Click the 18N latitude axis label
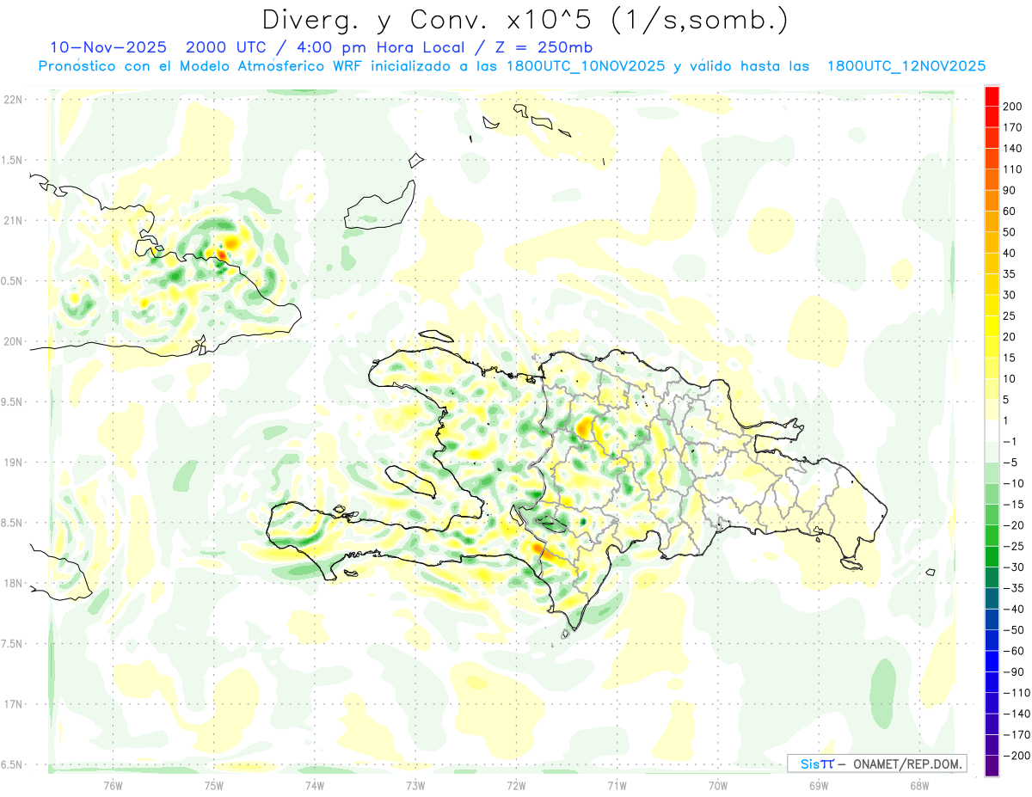 point(13,583)
